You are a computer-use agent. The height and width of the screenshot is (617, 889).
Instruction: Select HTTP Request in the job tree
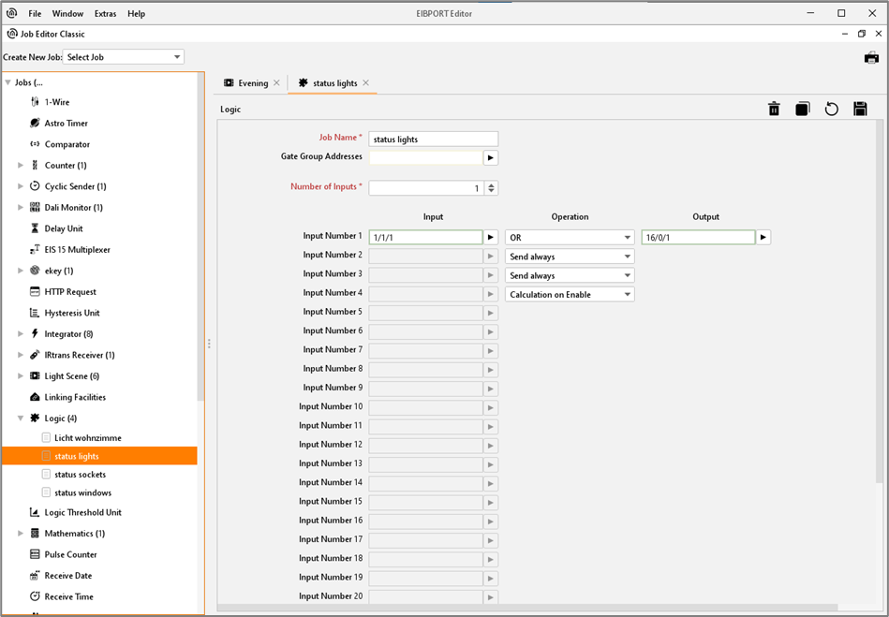70,292
